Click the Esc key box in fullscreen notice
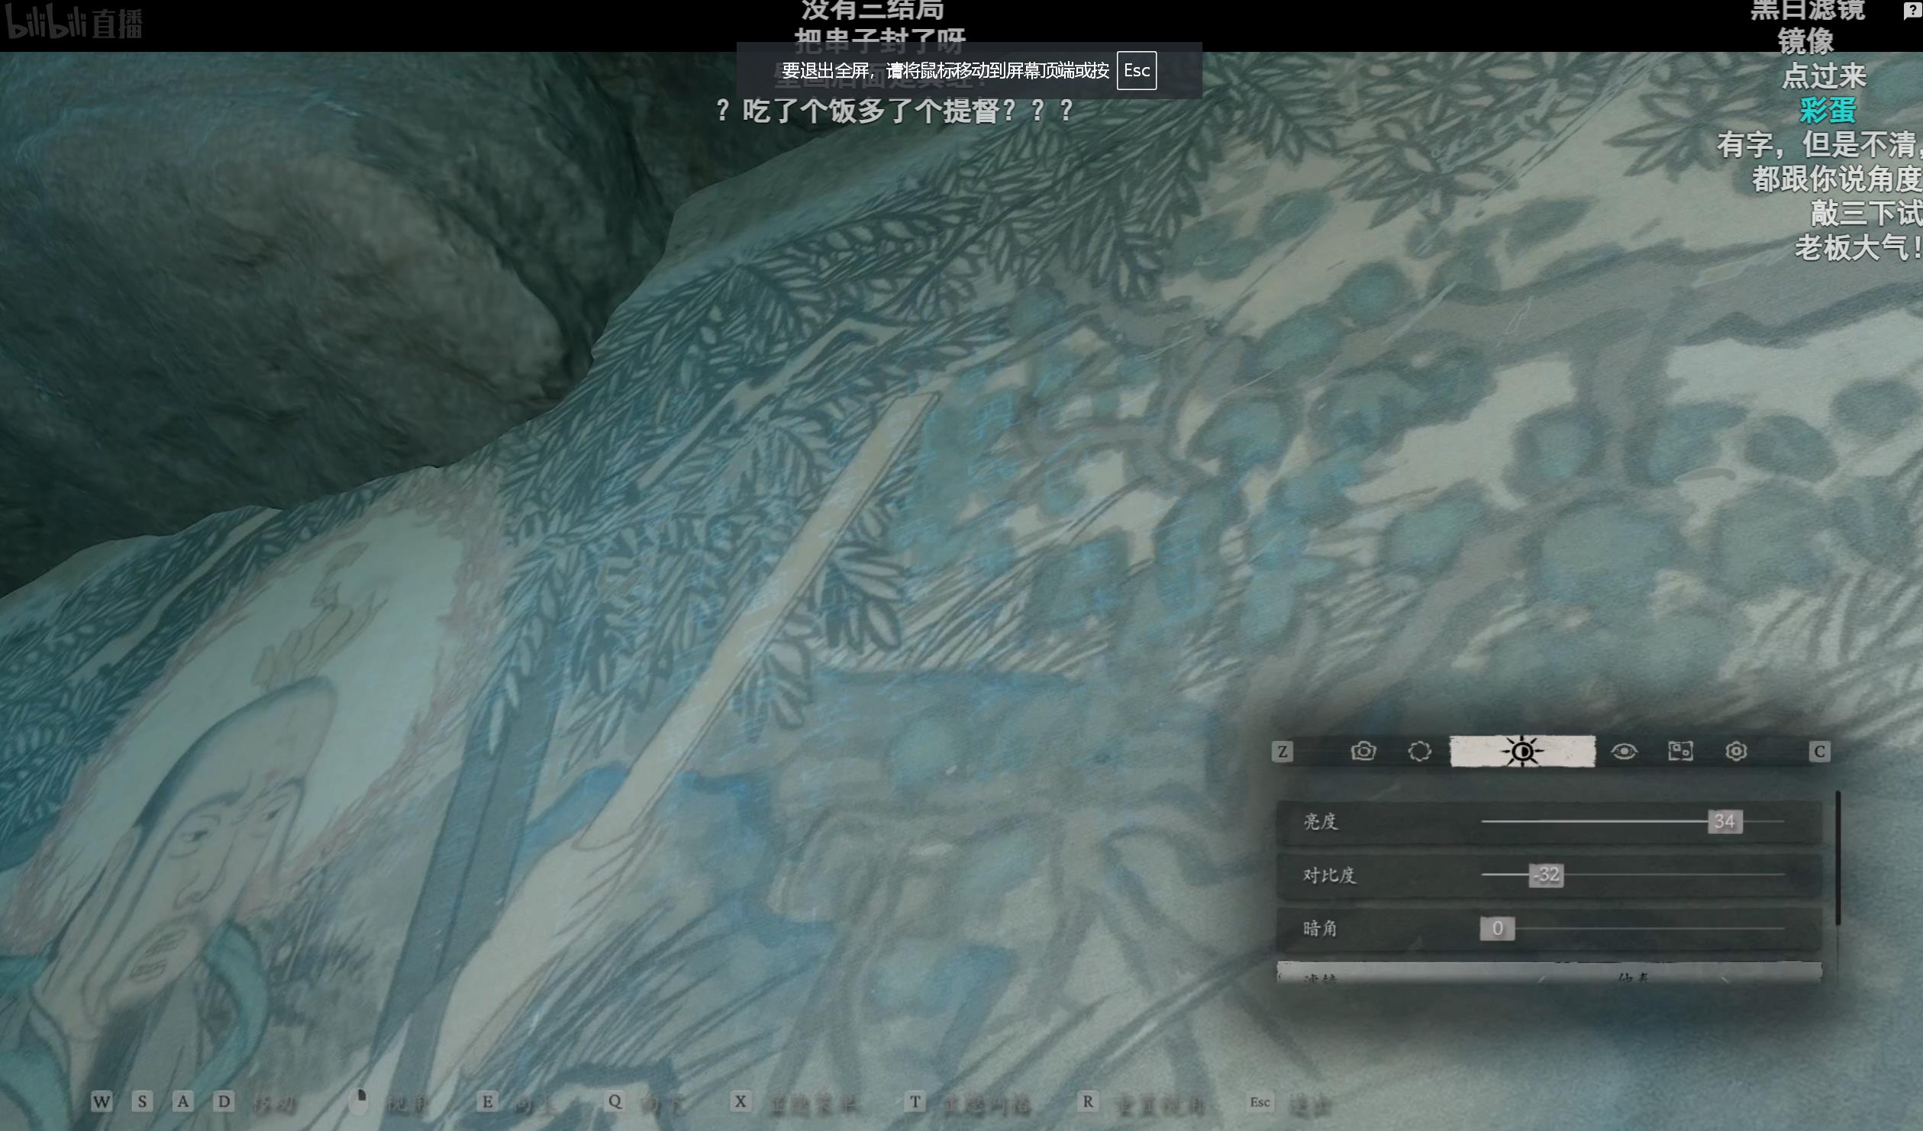This screenshot has height=1131, width=1923. click(x=1137, y=70)
